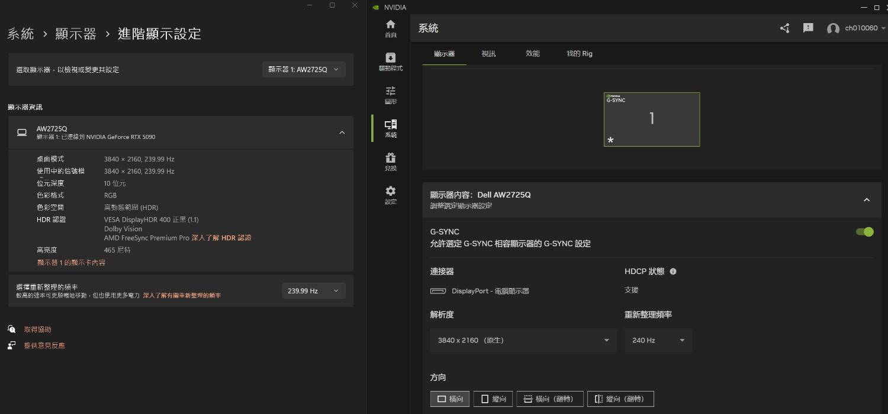Click the 位元深度 value 10 位元

tap(115, 183)
